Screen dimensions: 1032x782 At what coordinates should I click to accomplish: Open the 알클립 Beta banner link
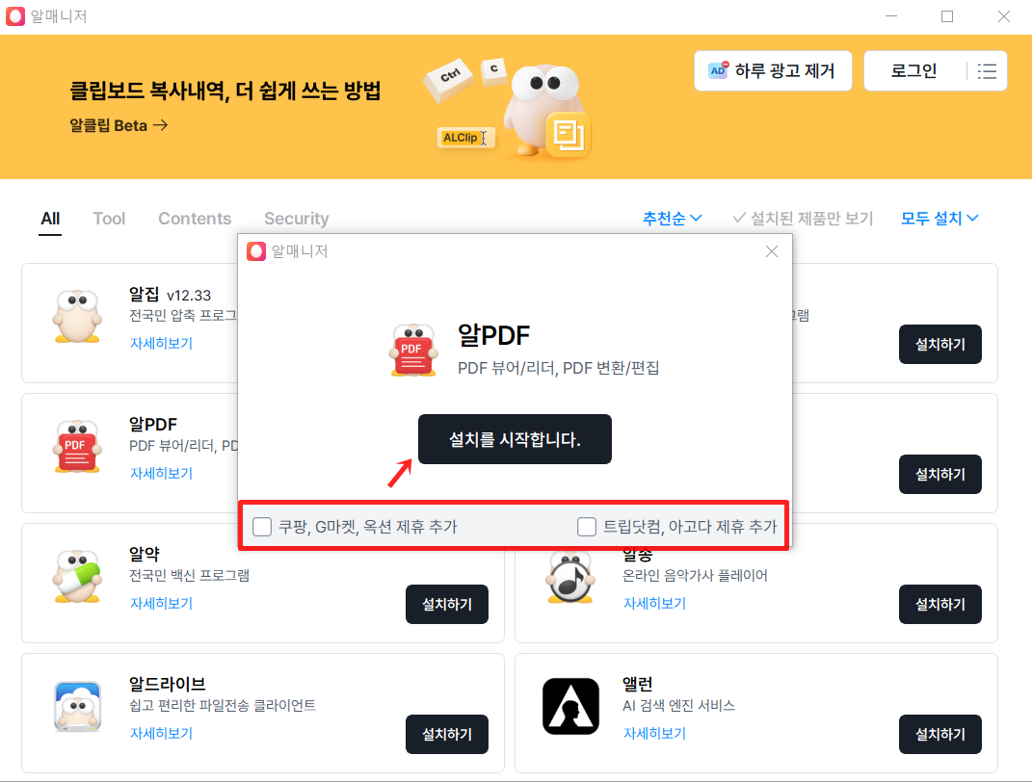[x=119, y=125]
